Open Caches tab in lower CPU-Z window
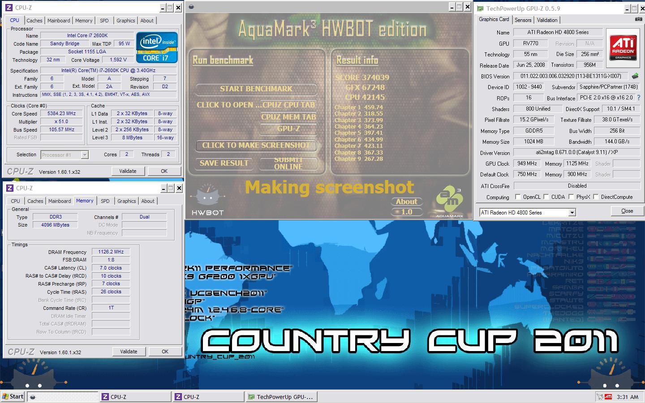Viewport: 645px width, 403px height. (x=35, y=201)
